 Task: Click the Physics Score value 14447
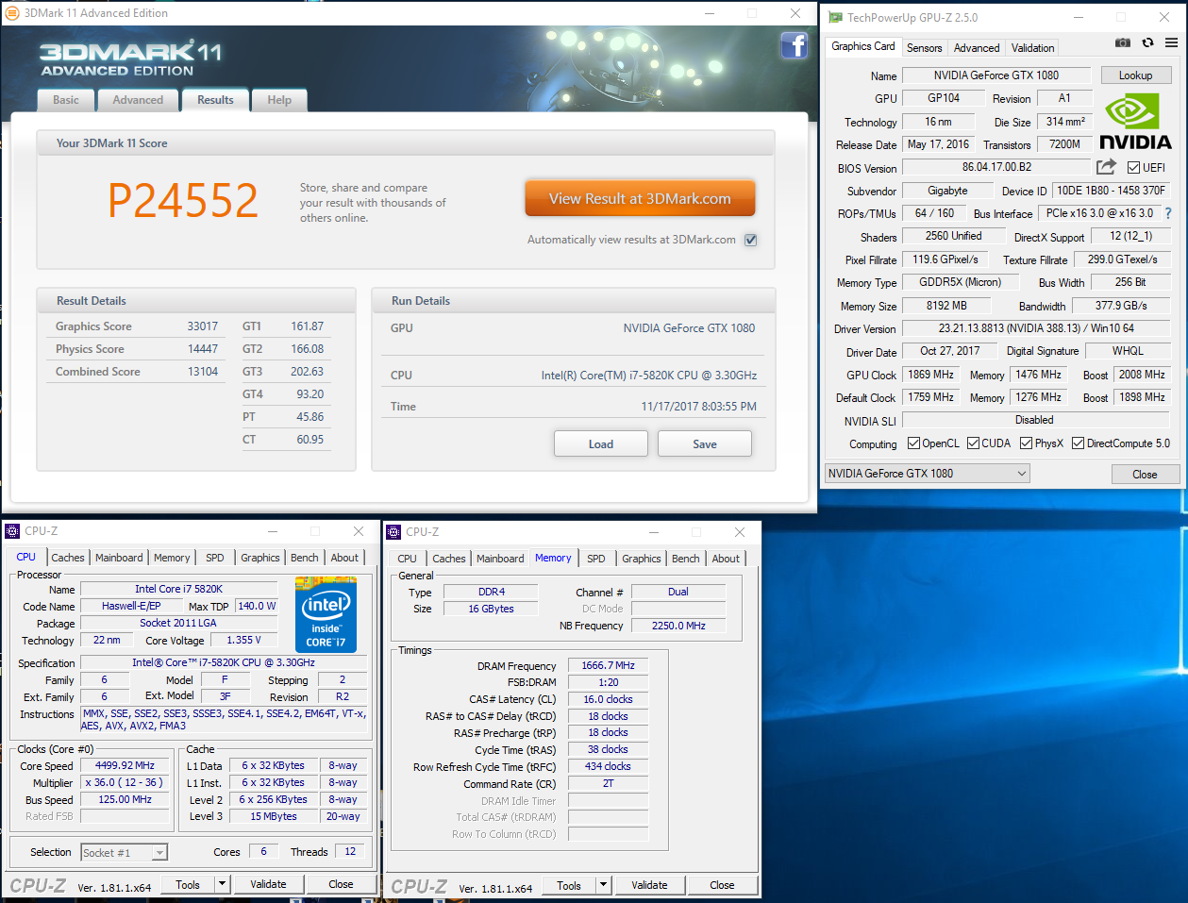click(202, 349)
